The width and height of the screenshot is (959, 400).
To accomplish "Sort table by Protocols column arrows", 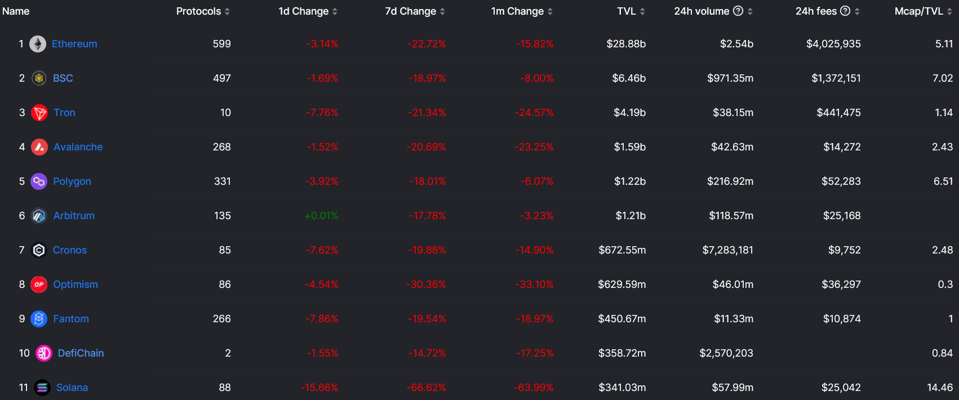I will pyautogui.click(x=227, y=11).
